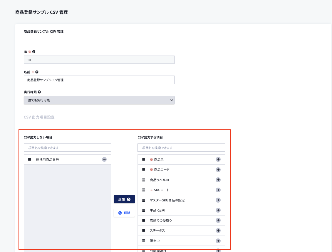
Task: Focus search box under CSV出力する項目
Action: (x=181, y=148)
